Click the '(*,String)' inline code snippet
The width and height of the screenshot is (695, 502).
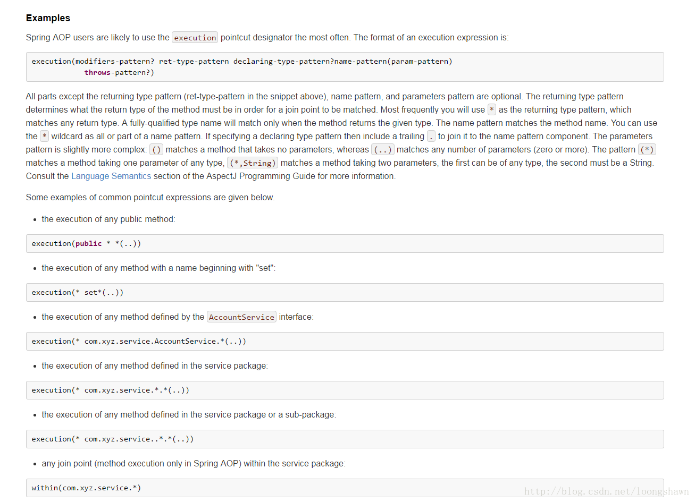253,163
